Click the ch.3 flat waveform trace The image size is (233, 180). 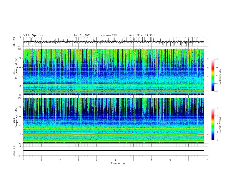click(114, 151)
